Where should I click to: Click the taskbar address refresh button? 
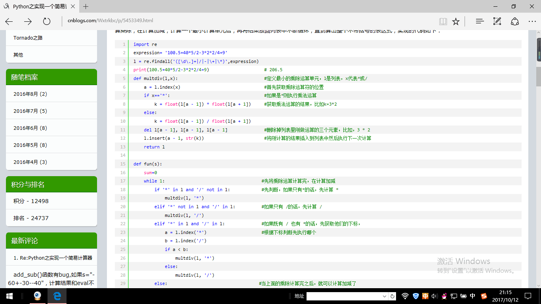pos(392,296)
